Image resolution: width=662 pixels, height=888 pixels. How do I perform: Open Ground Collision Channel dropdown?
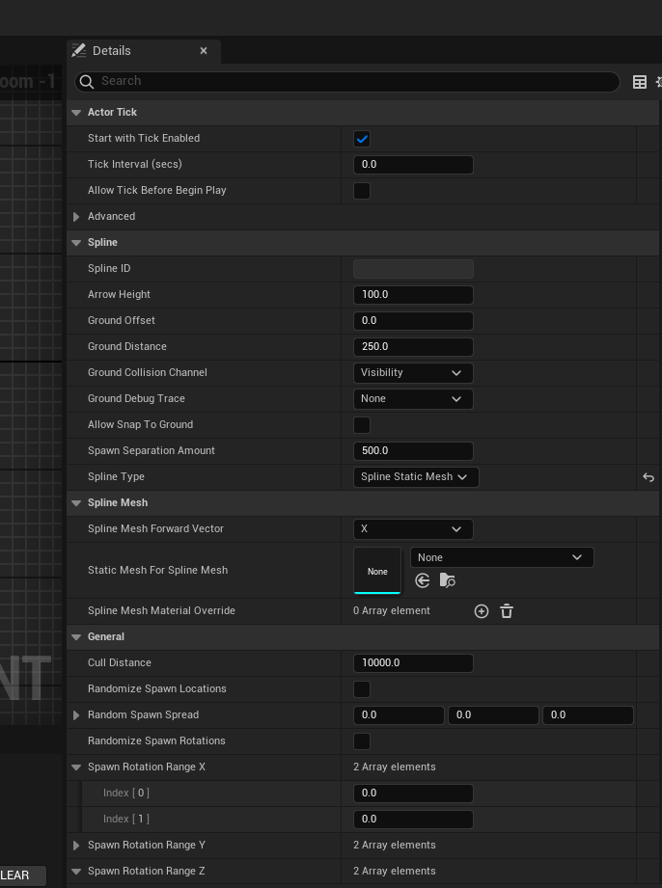coord(413,373)
